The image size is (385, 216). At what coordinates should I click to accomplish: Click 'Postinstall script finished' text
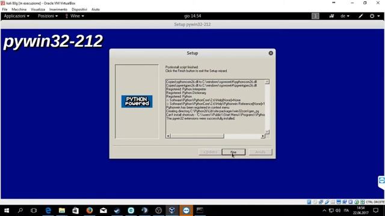(182, 67)
